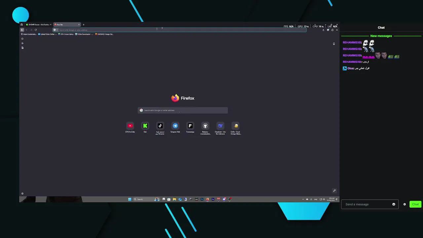Image resolution: width=423 pixels, height=238 pixels.
Task: Open Outlook from the taskbar
Action: pyautogui.click(x=180, y=199)
